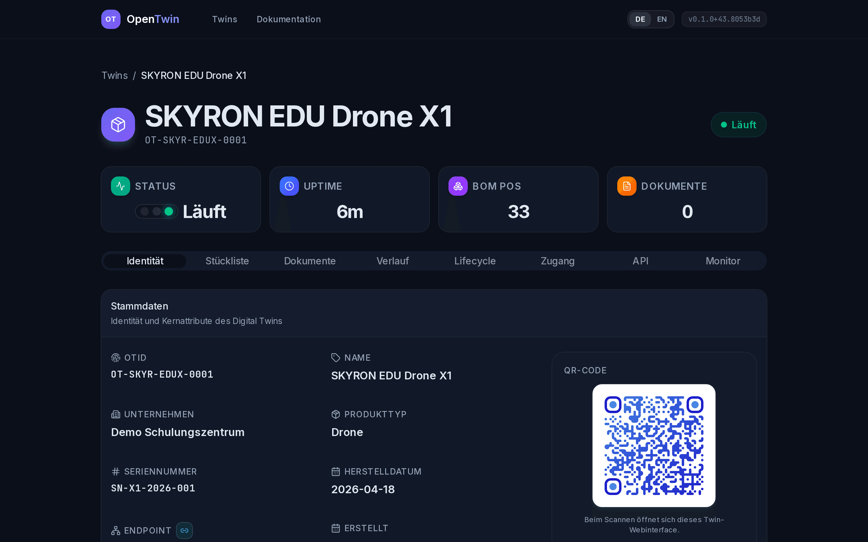Click the Stammdaten section heading
This screenshot has width=868, height=542.
[x=140, y=306]
